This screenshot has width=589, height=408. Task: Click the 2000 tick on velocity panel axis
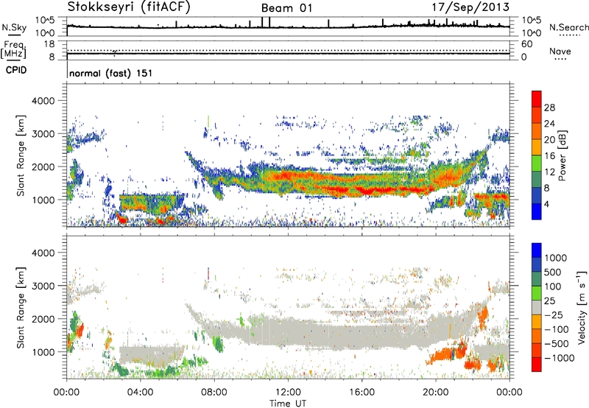[43, 319]
